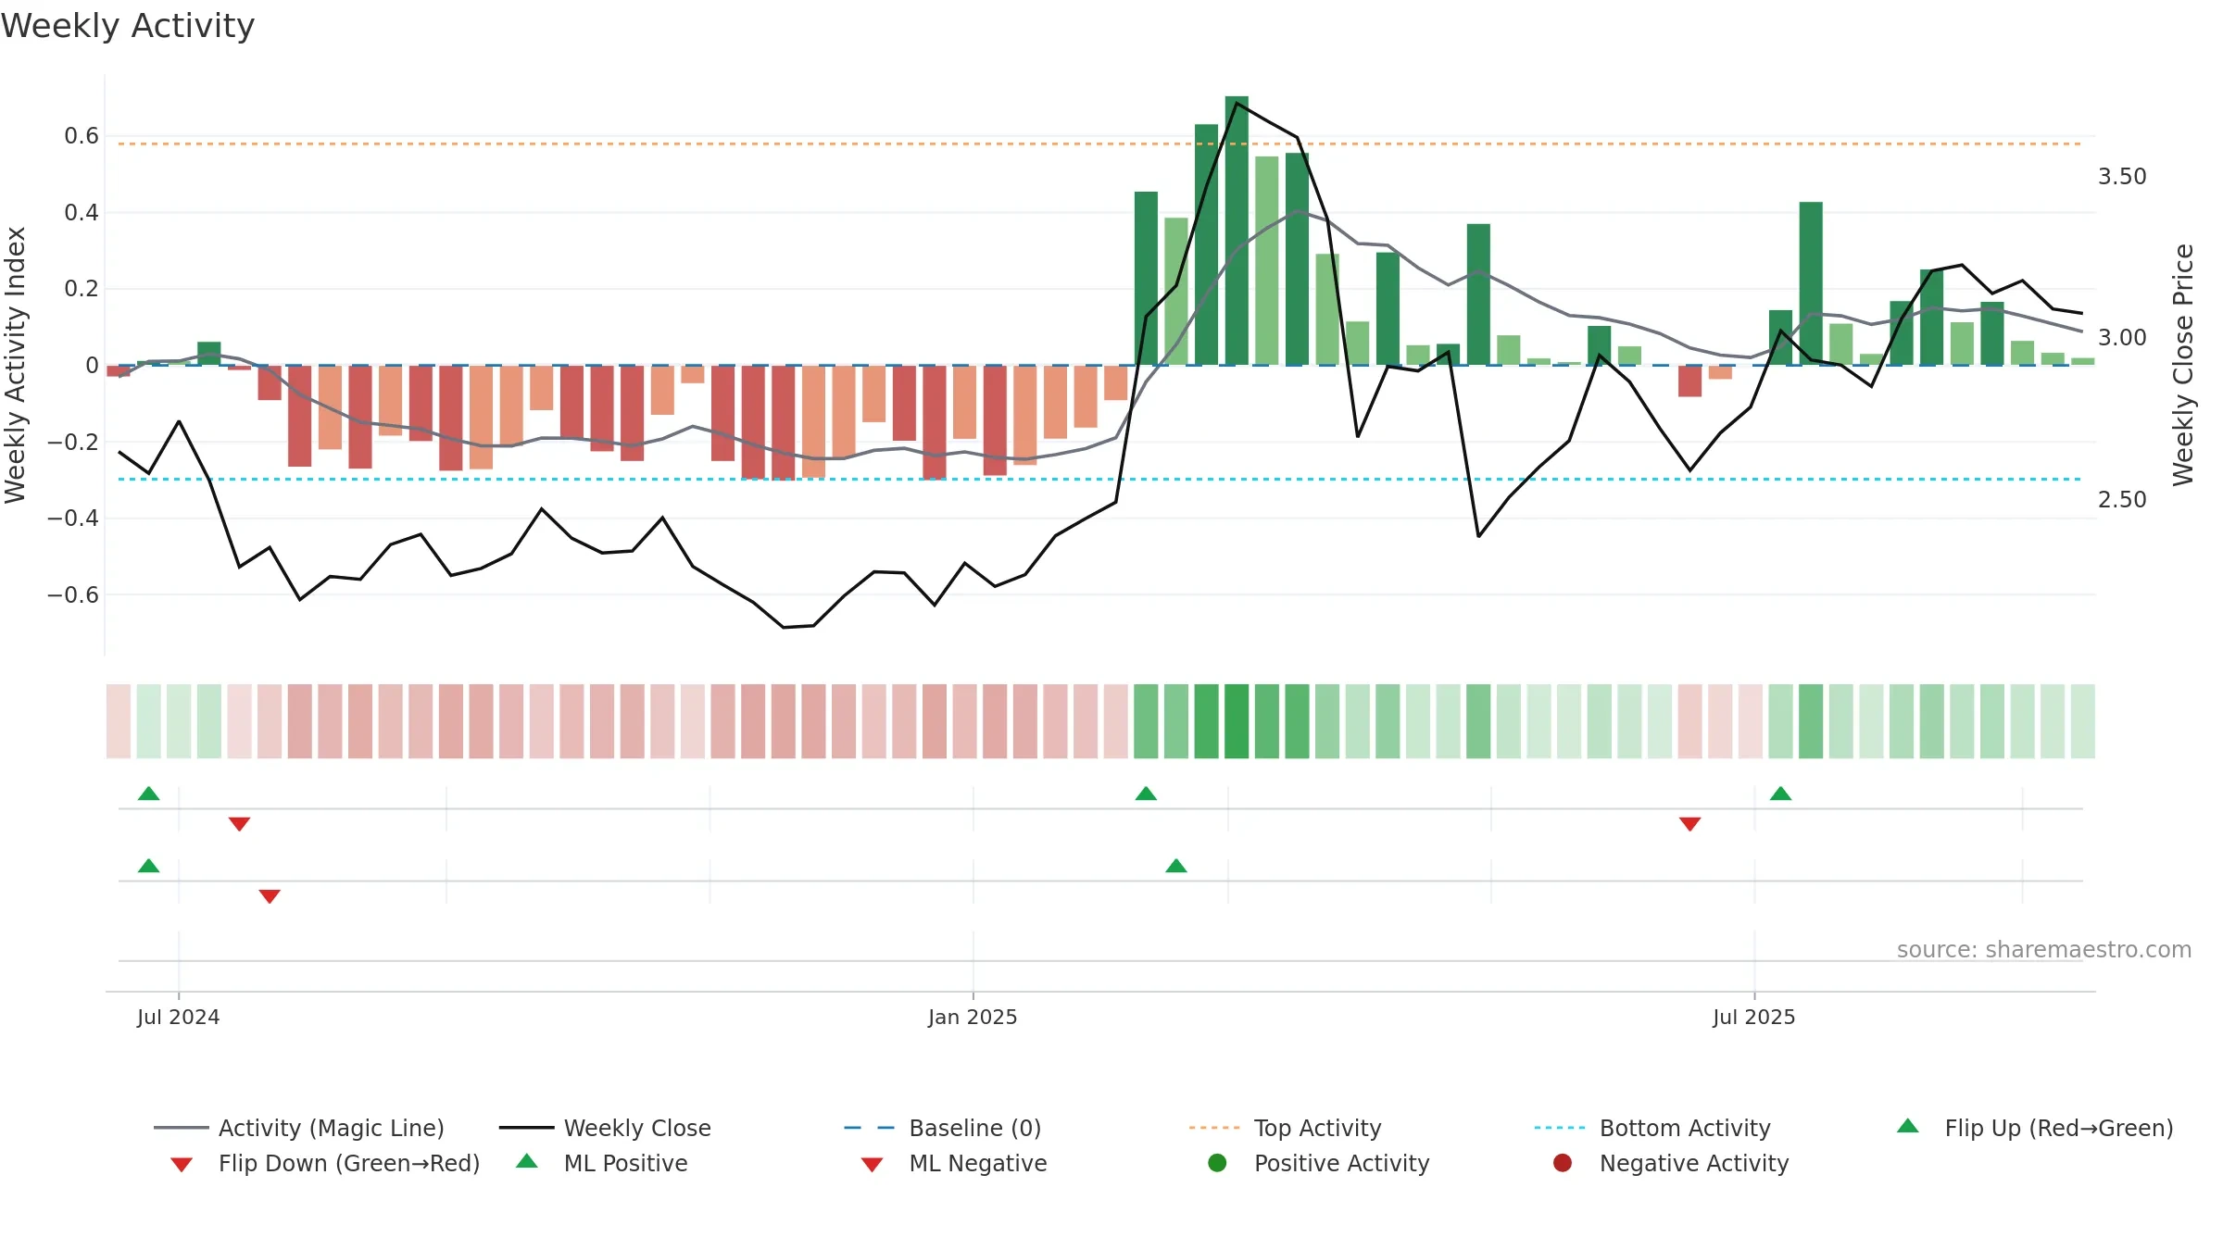
Task: Click the ML Positive triangle after Jan 2025
Action: coord(1176,866)
